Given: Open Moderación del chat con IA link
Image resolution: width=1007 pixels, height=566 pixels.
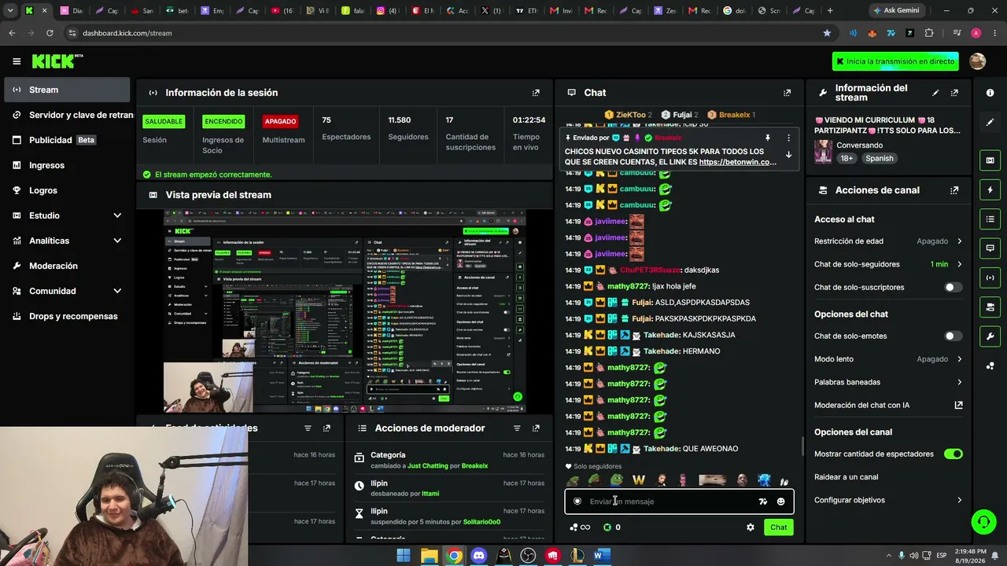Looking at the screenshot, I should (x=888, y=406).
